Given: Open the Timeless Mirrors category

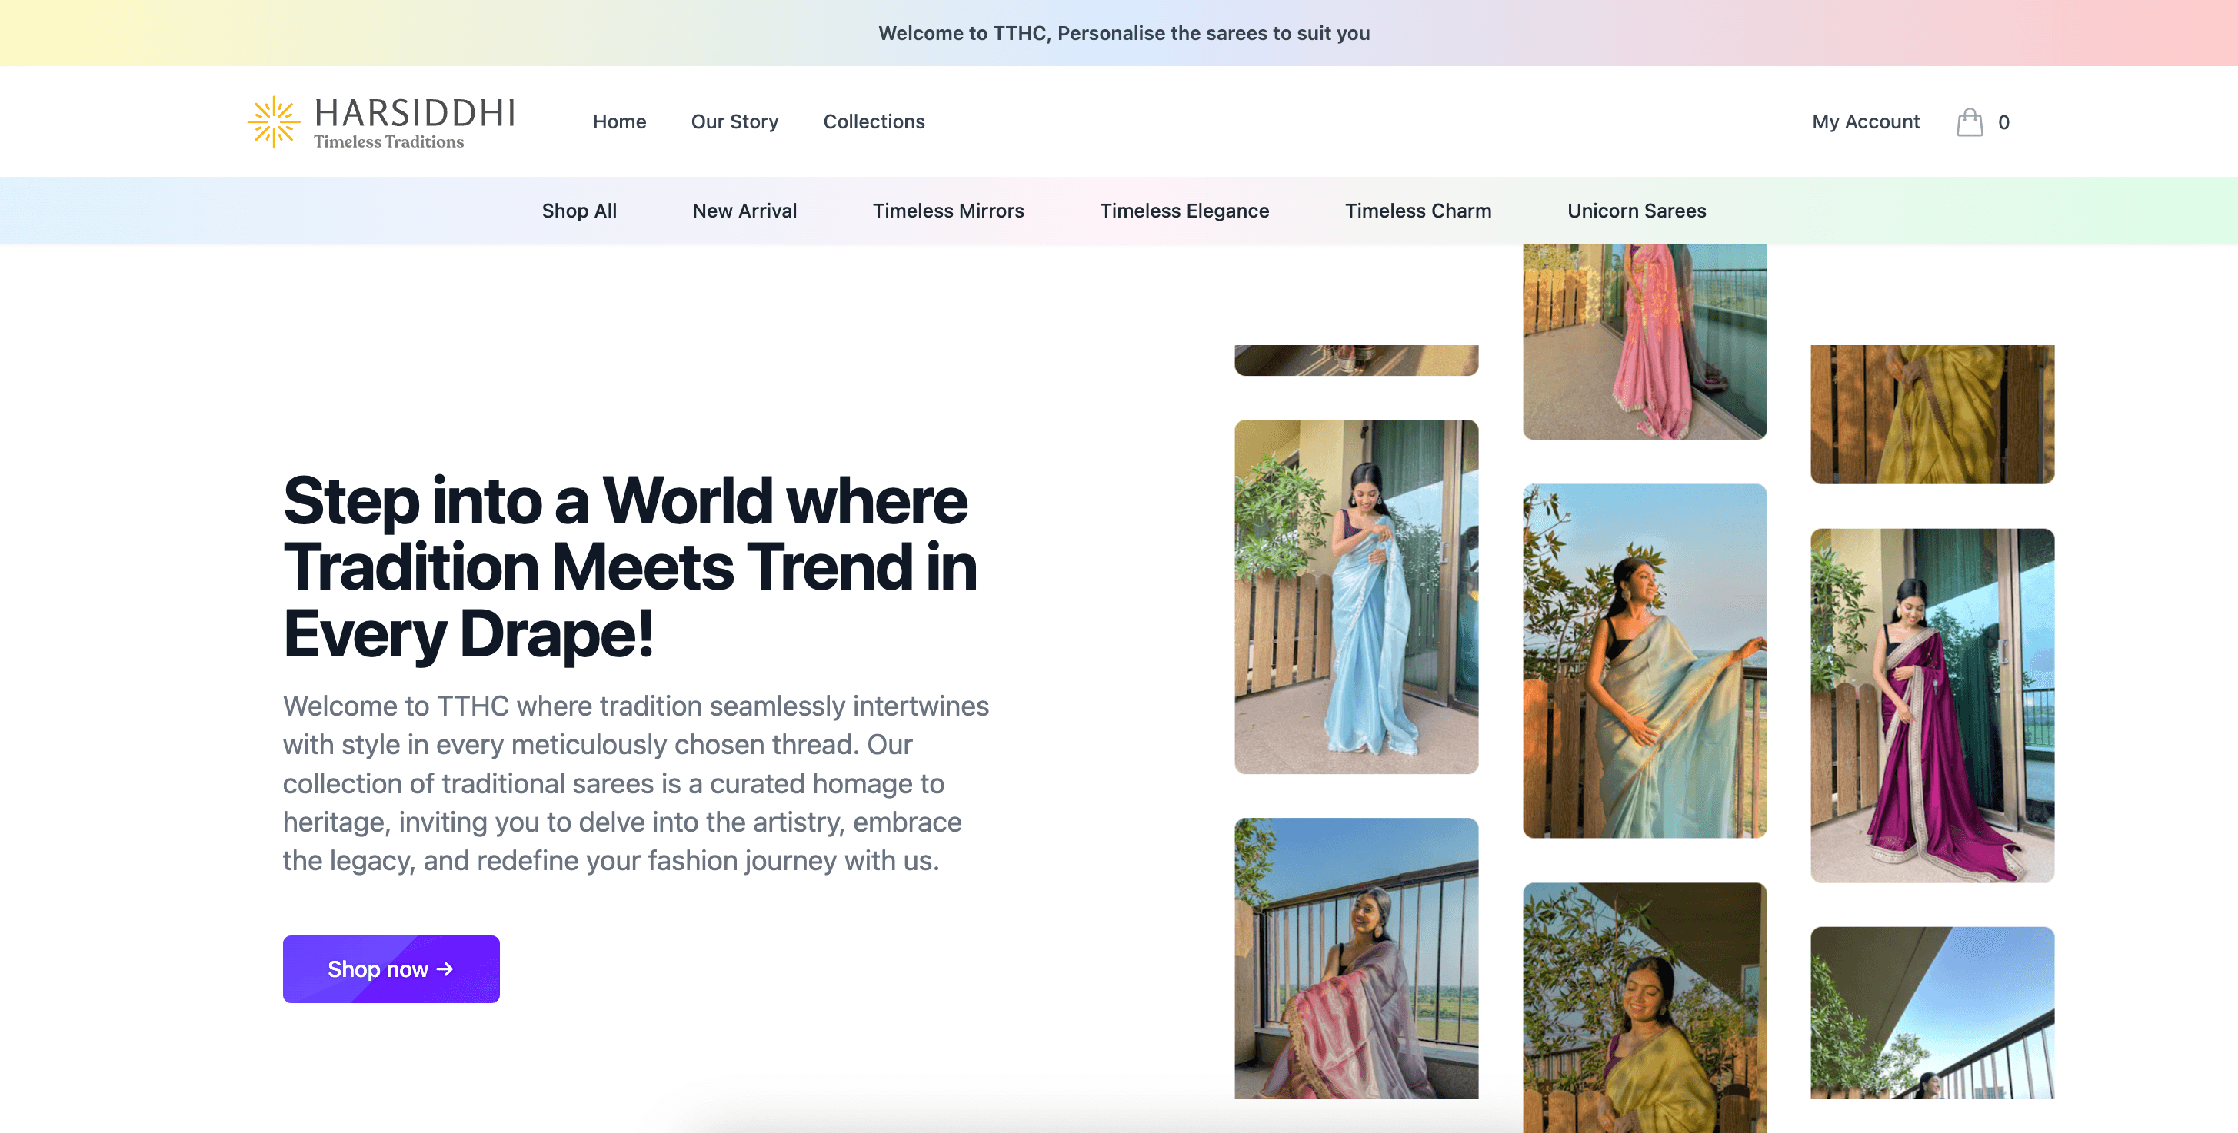Looking at the screenshot, I should tap(947, 211).
